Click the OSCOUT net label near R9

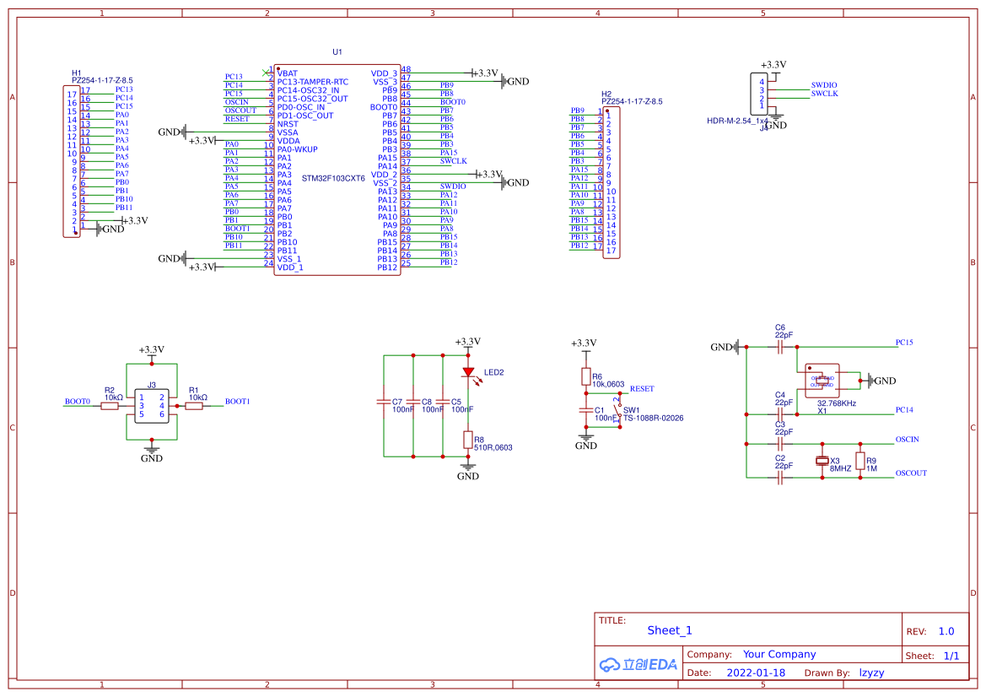911,473
